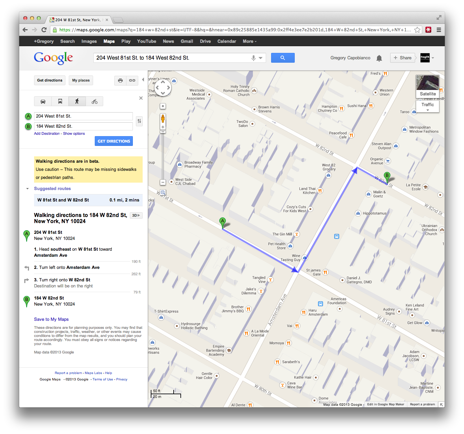Click the blue GET DIRECTIONS button
Viewport: 464px width, 434px height.
[114, 141]
